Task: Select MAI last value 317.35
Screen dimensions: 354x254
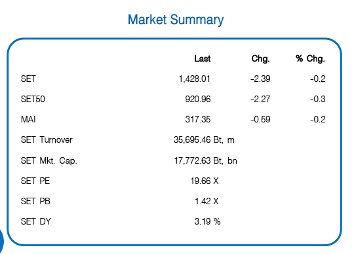Action: pos(198,119)
